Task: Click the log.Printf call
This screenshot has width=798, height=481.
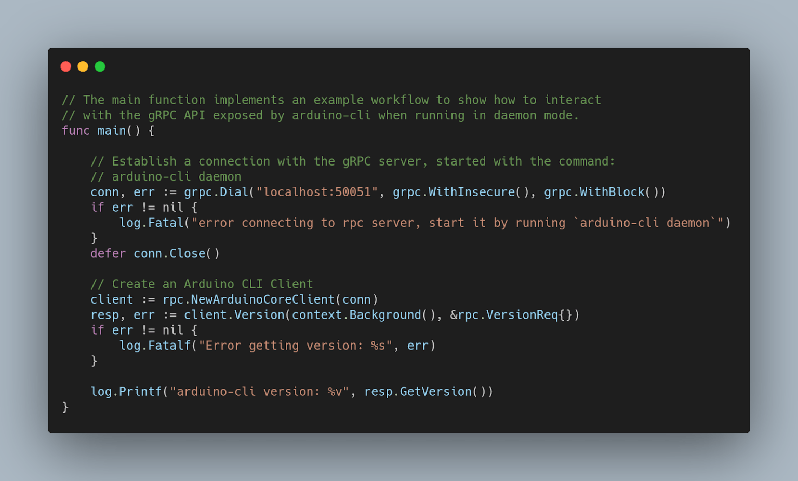Action: 126,392
